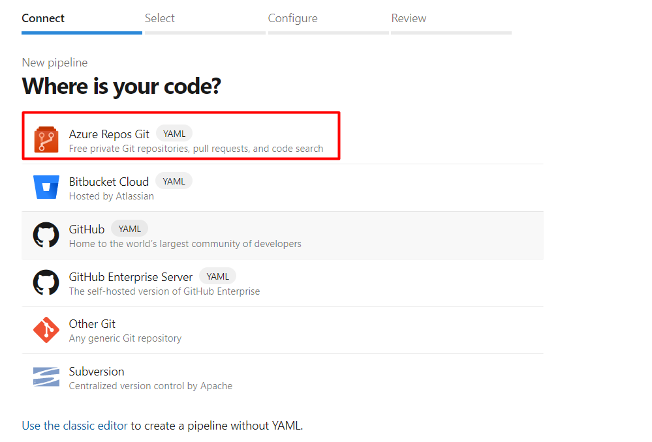Image resolution: width=652 pixels, height=442 pixels.
Task: Click the Subversion striped icon
Action: pyautogui.click(x=46, y=377)
